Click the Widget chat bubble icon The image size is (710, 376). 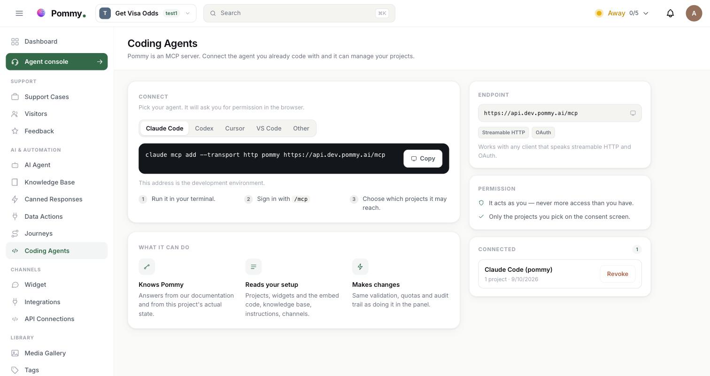pos(15,285)
